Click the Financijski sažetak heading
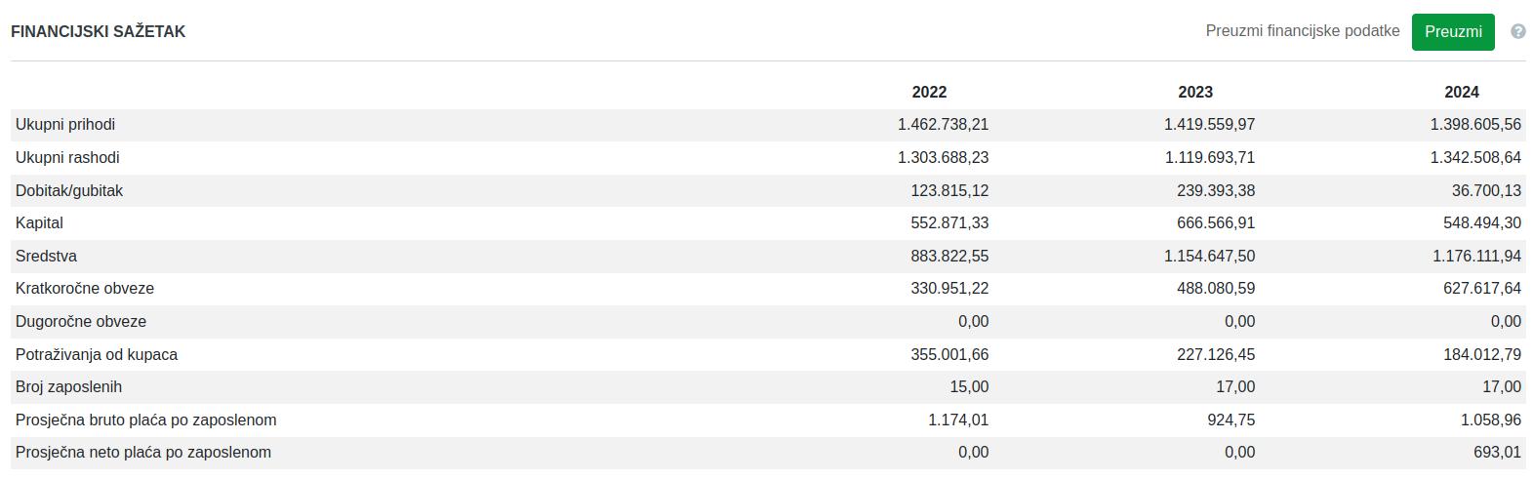 98,32
